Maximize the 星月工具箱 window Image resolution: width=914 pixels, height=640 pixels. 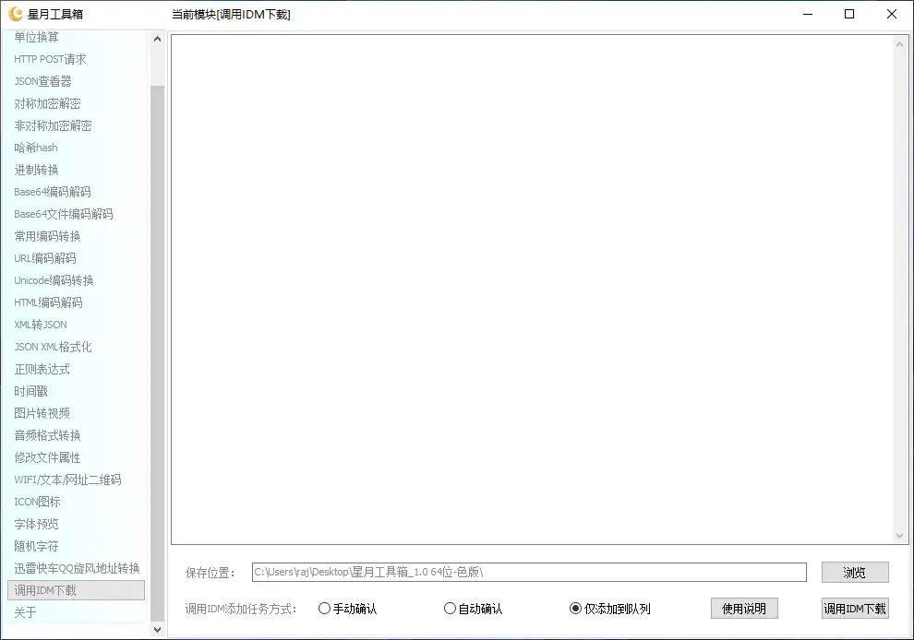point(849,14)
